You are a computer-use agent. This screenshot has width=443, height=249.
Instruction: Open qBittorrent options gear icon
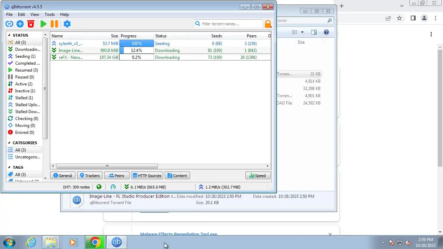tap(67, 24)
